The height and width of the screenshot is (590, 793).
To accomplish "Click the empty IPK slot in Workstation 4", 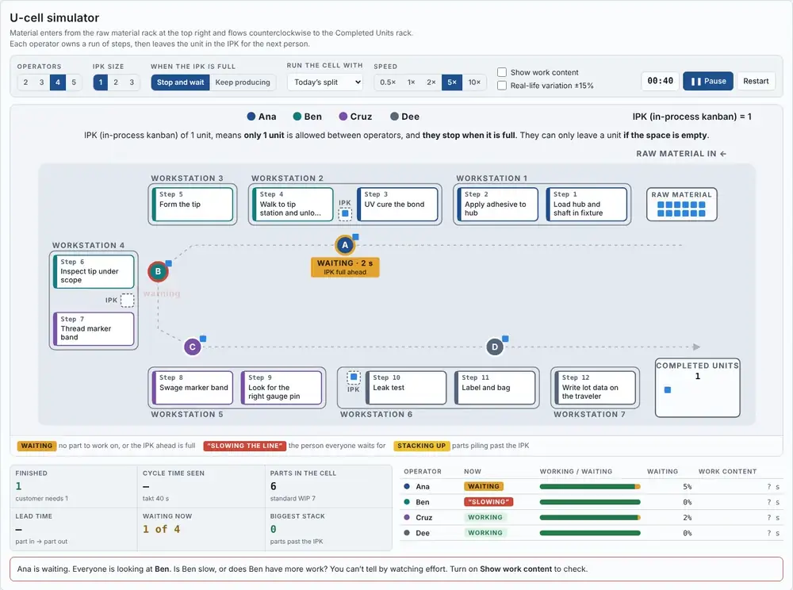I will click(x=128, y=301).
